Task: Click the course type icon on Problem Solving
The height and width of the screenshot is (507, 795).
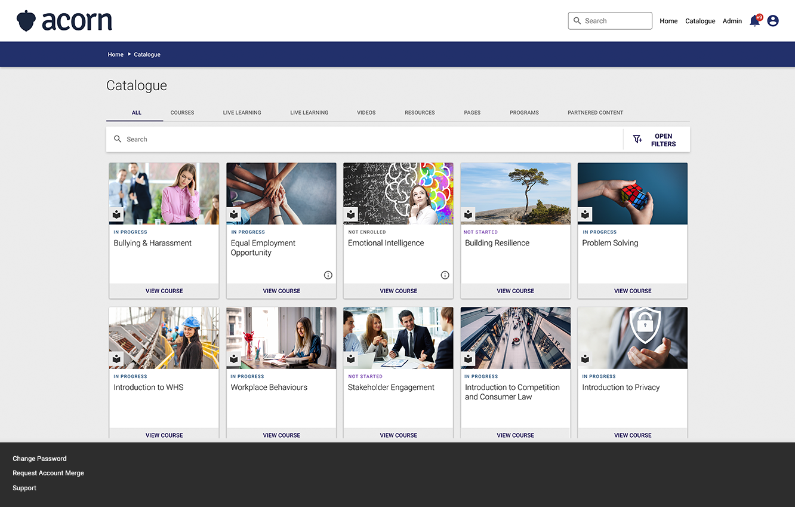Action: 585,214
